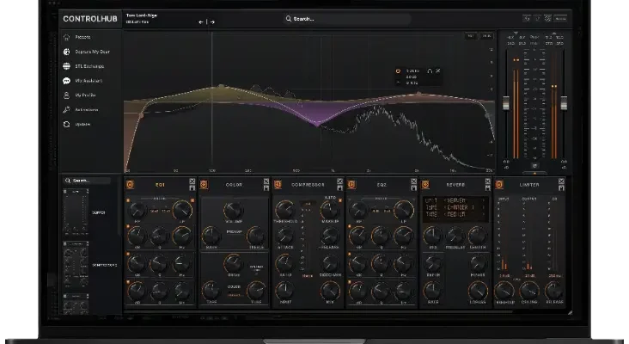The image size is (629, 344).
Task: Click the STL Exchange globe icon
Action: point(66,66)
